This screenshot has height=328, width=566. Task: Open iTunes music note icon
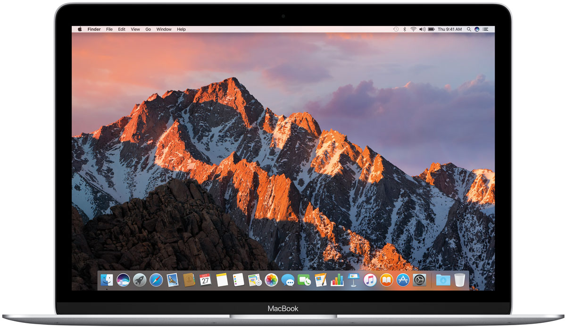370,280
